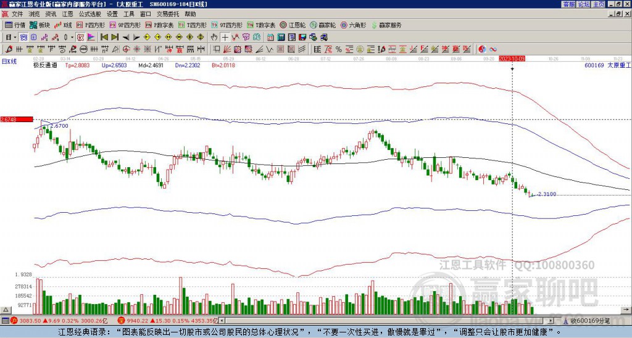Click the up-triangle button beside volume panel

6,310
